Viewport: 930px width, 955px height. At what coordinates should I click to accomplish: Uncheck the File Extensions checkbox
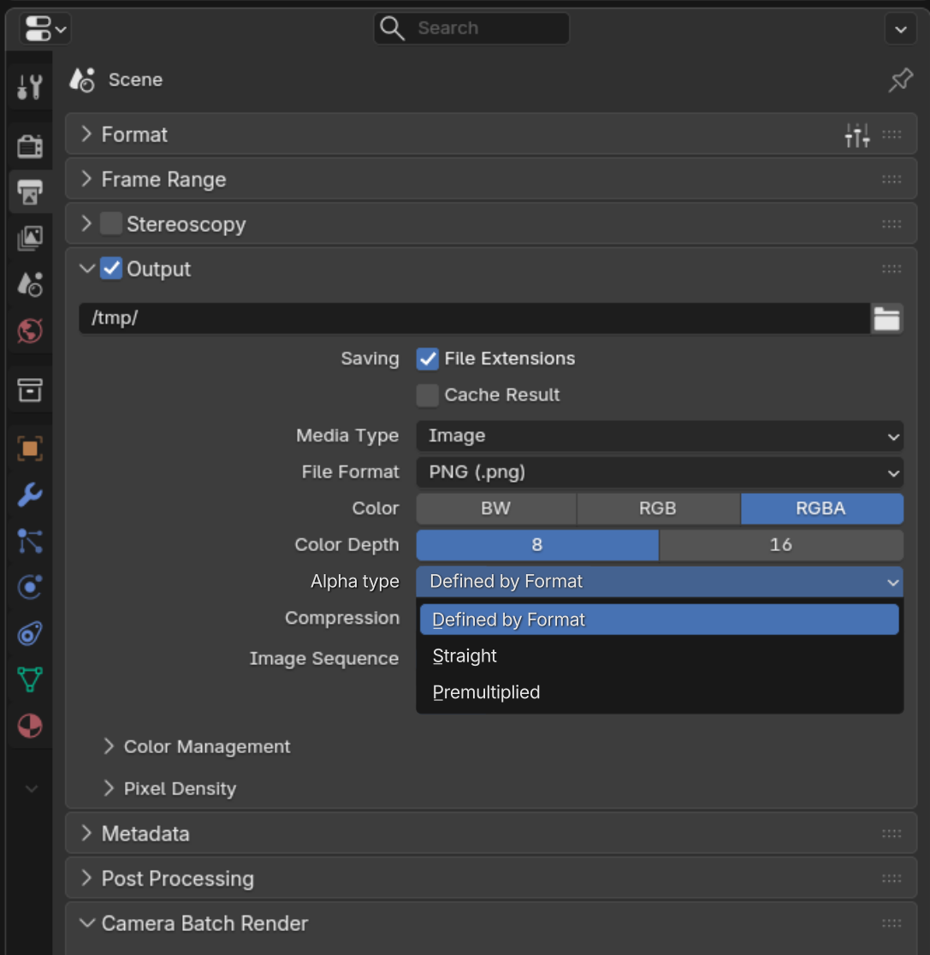[428, 359]
